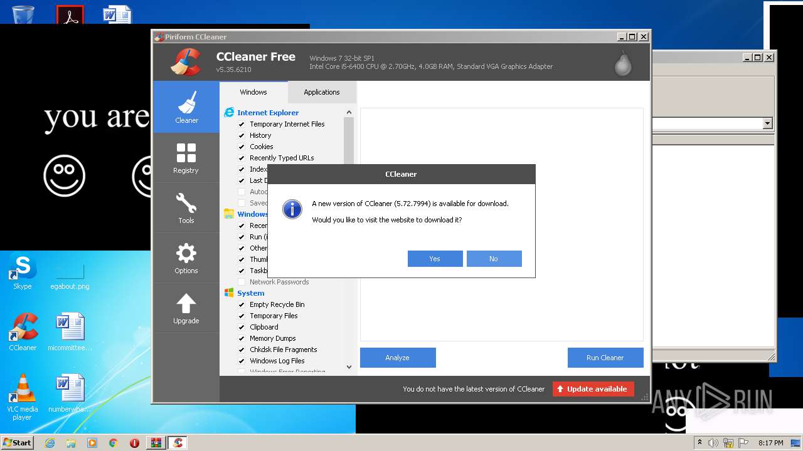Image resolution: width=803 pixels, height=451 pixels.
Task: Uncheck Windows Log Files
Action: point(242,361)
